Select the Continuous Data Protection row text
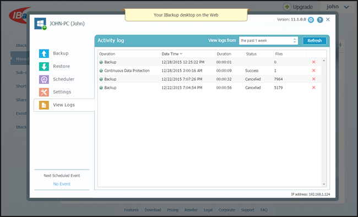The width and height of the screenshot is (358, 217). pos(127,70)
